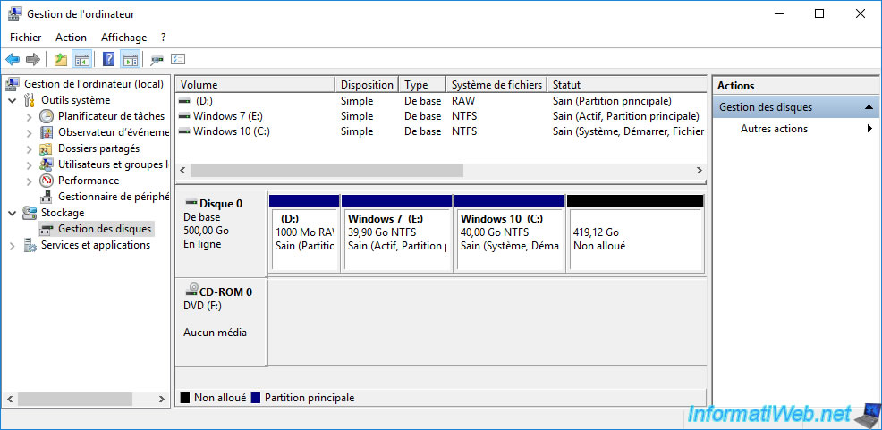Click the Forward arrow toolbar icon
Viewport: 882px width, 430px height.
33,59
